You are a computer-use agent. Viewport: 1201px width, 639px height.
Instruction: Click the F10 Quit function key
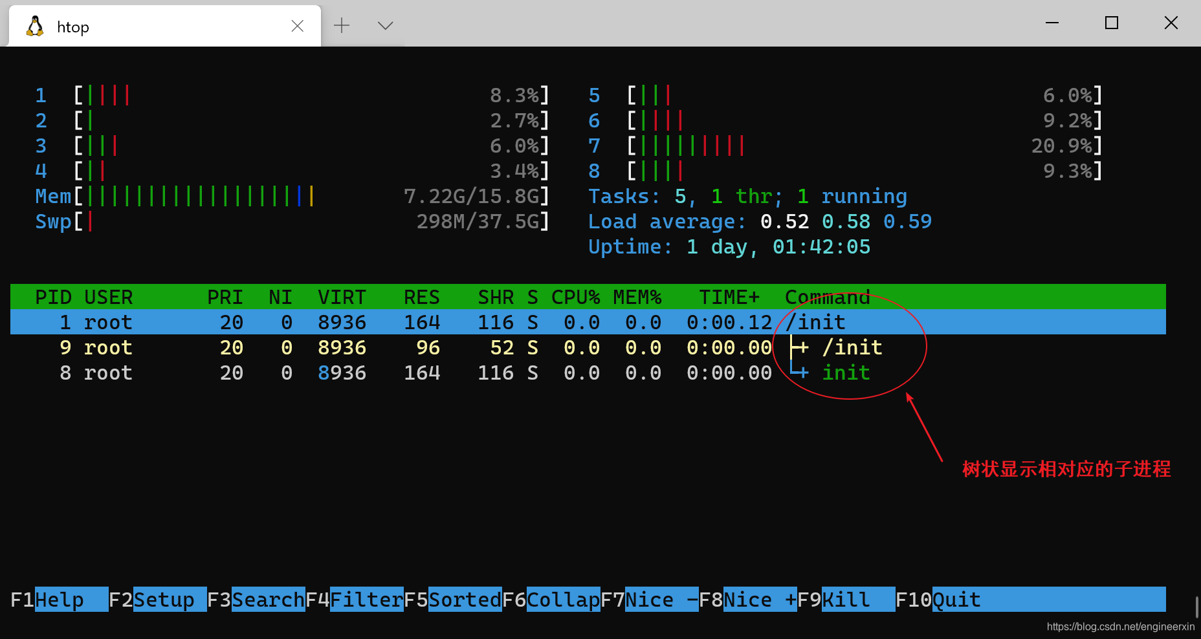(938, 600)
